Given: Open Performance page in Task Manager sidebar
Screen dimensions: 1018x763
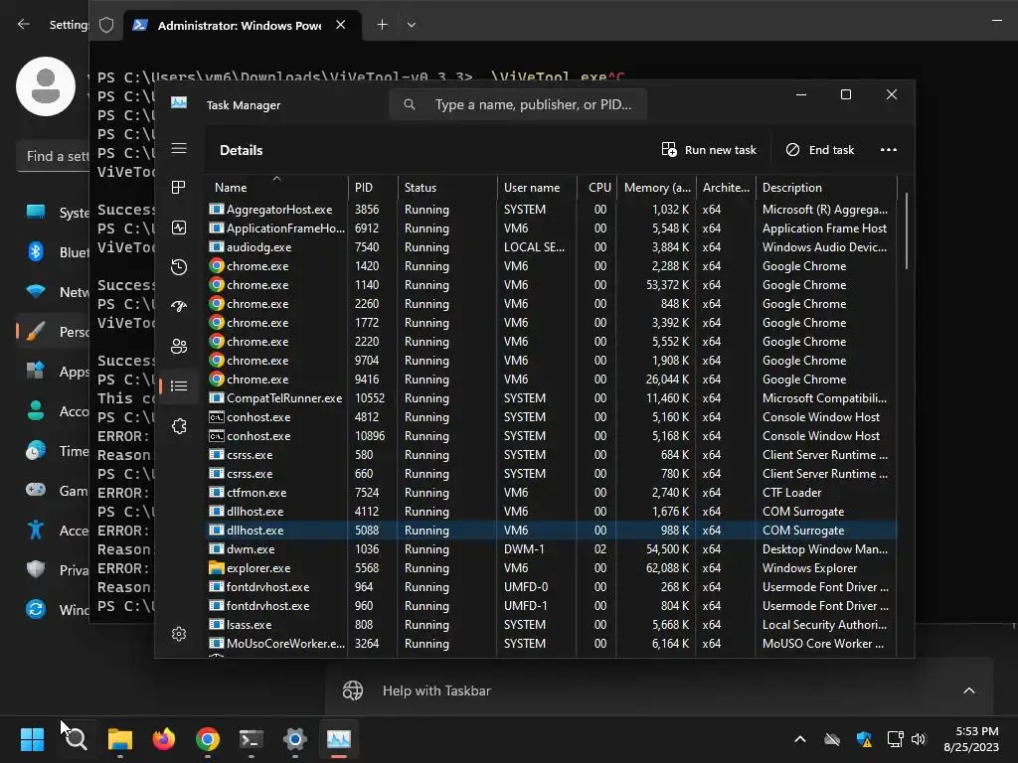Looking at the screenshot, I should click(x=179, y=228).
